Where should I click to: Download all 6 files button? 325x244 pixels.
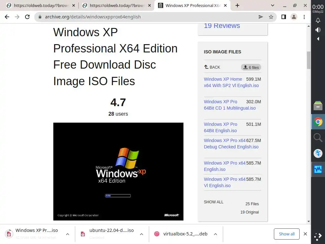[251, 67]
